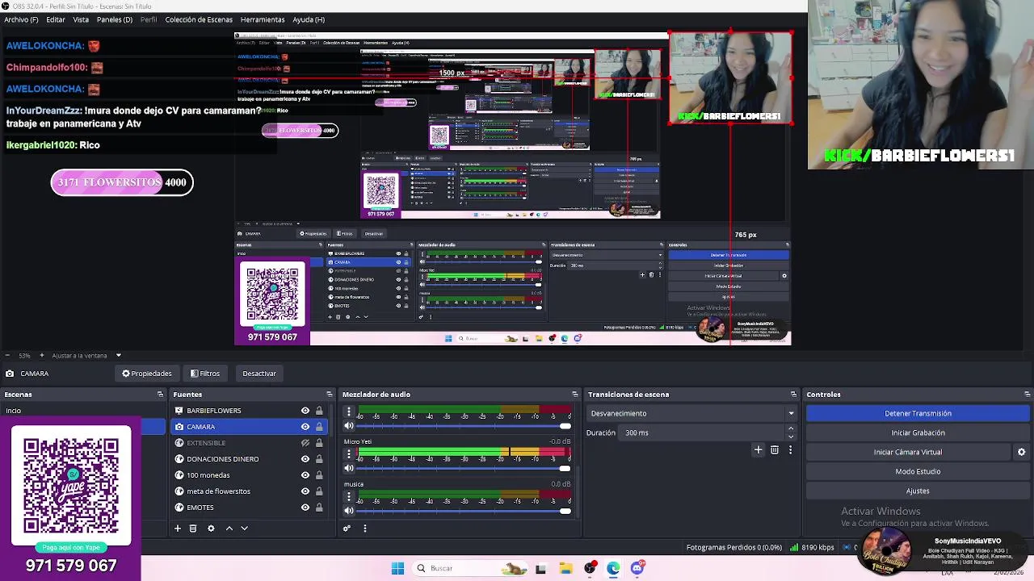Hide the meta de flowersitos source with its eye icon
This screenshot has height=581, width=1034.
pos(305,491)
